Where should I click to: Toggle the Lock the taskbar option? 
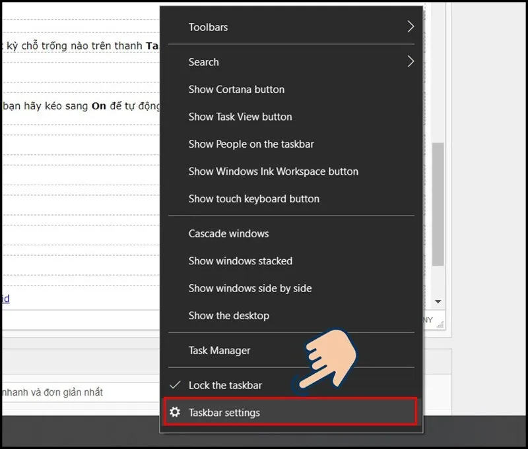[290, 385]
